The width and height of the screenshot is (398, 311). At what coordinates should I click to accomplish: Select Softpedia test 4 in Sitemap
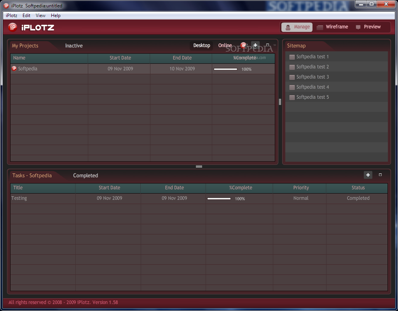(x=312, y=87)
